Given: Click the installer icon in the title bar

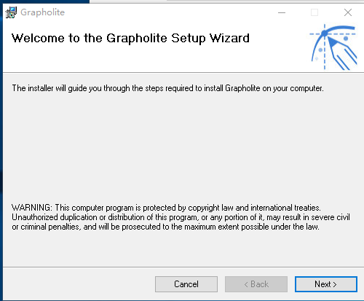Looking at the screenshot, I should [x=11, y=12].
